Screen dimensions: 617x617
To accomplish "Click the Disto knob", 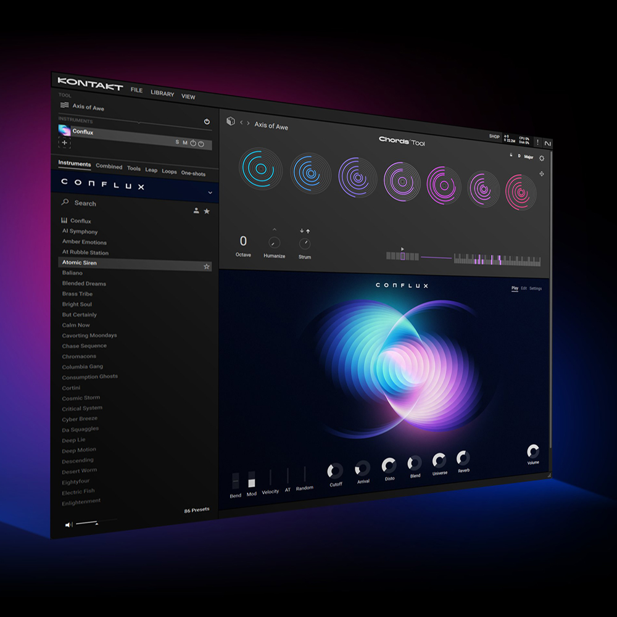I will tap(389, 465).
